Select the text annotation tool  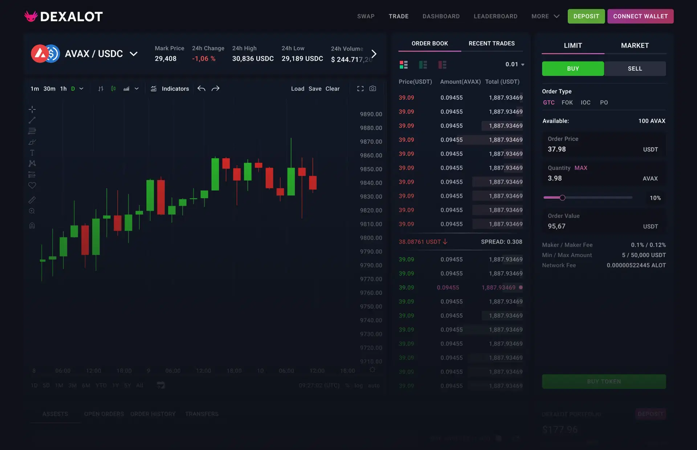click(32, 153)
